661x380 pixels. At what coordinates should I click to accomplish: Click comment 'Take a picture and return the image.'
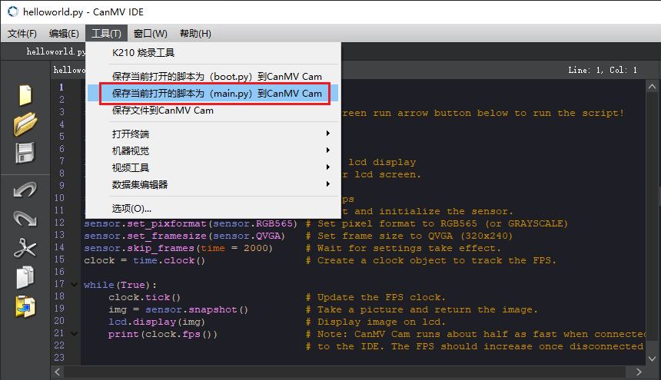[422, 309]
